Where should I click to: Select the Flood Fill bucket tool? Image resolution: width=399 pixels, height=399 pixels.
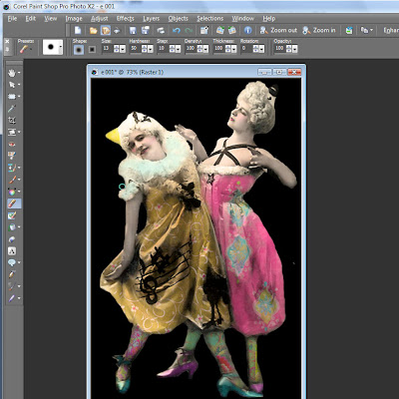click(12, 227)
